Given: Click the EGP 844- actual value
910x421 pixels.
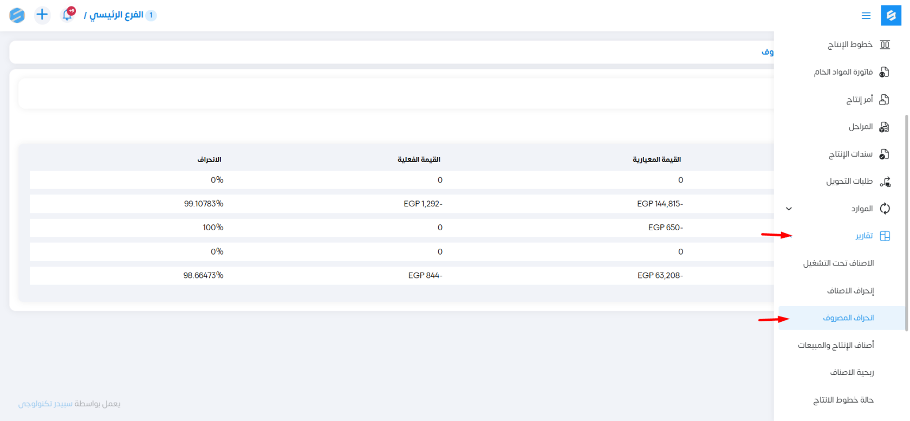Looking at the screenshot, I should 425,275.
